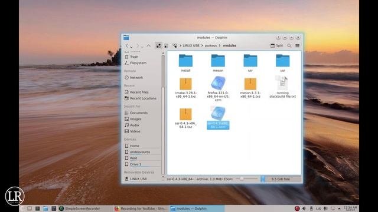Screen dimensions: 378x212
Task: Navigate to LINUX USB breadcrumb
Action: 191,45
